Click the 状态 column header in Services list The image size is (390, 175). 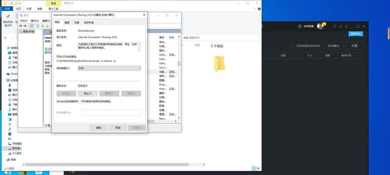[x=172, y=38]
